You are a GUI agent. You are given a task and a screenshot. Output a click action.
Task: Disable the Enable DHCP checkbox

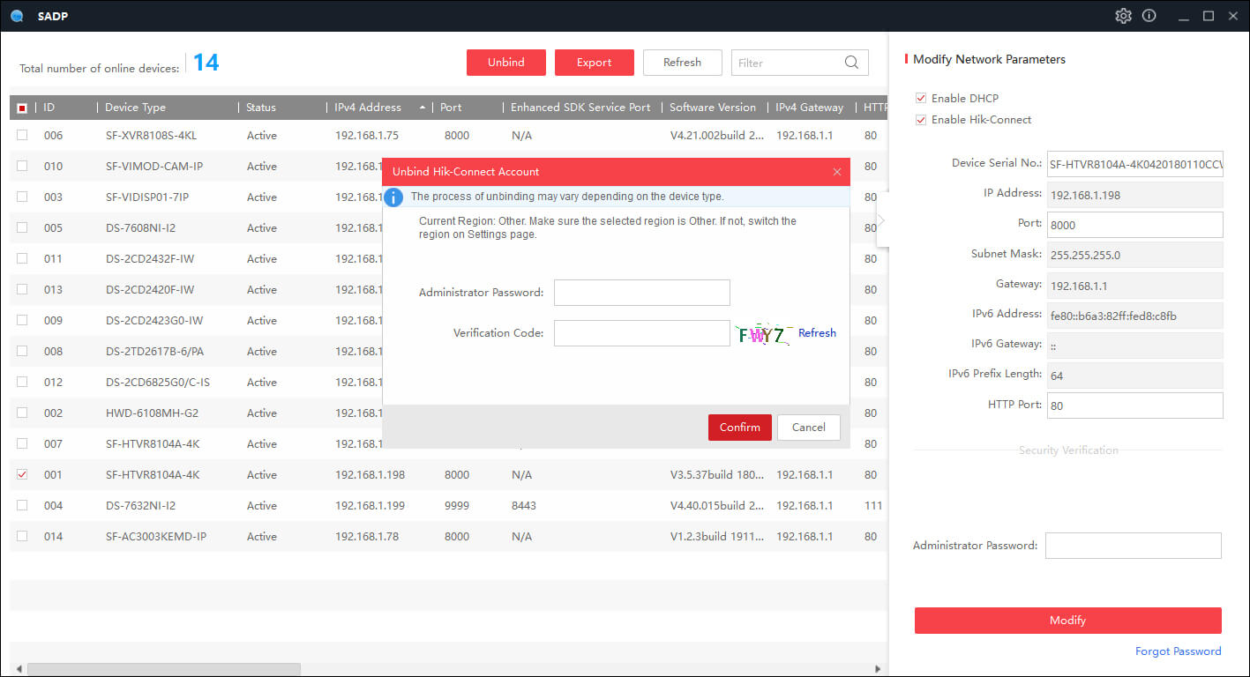(x=921, y=99)
